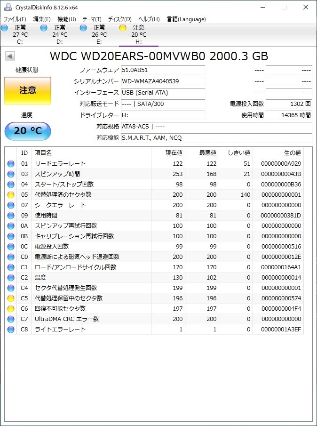This screenshot has height=426, width=317.
Task: Select the ライトエラーレート row name
Action: 60,330
